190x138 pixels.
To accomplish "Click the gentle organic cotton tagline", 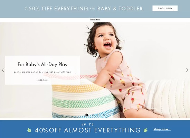I will (42, 72).
